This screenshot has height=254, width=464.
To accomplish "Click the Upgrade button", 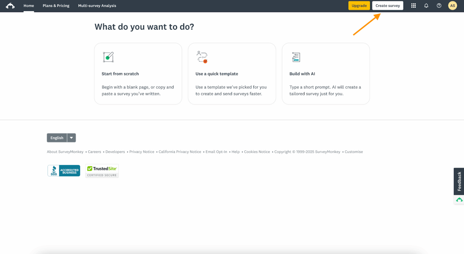I will pos(359,5).
